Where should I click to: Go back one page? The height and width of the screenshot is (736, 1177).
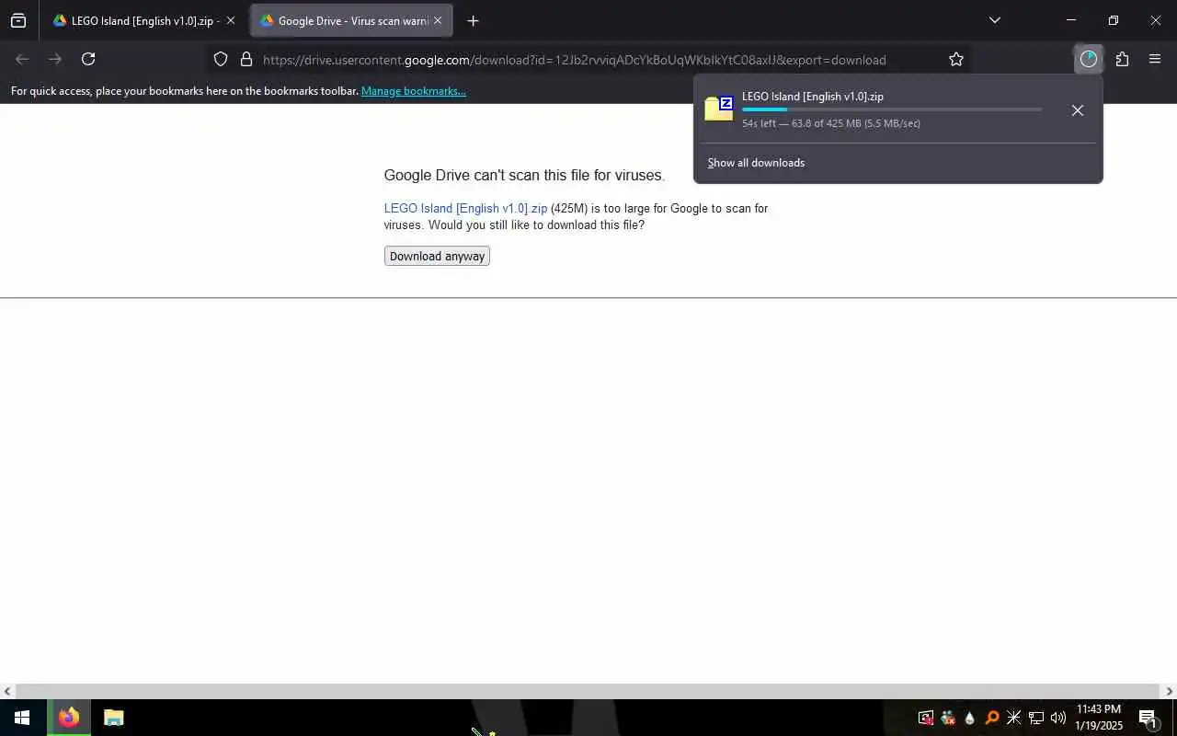pyautogui.click(x=22, y=59)
